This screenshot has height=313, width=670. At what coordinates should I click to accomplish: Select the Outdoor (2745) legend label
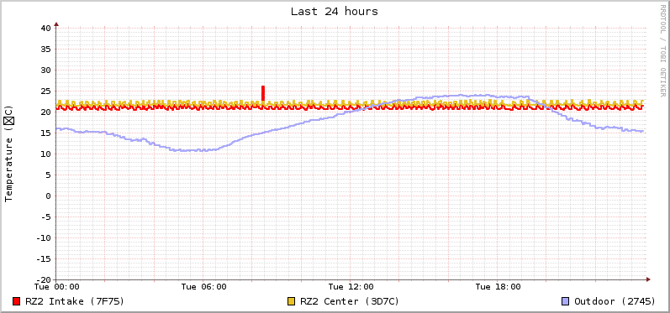click(615, 301)
